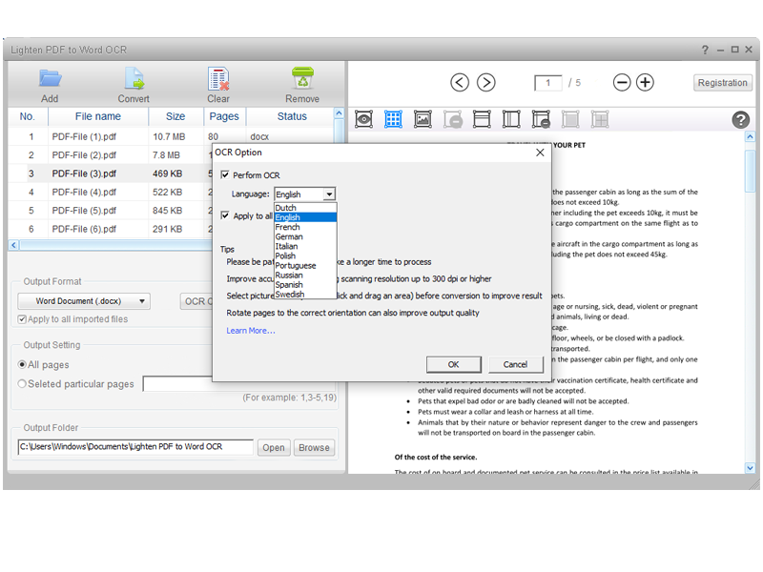This screenshot has width=763, height=572.
Task: Go to the previous page arrow
Action: tap(460, 82)
